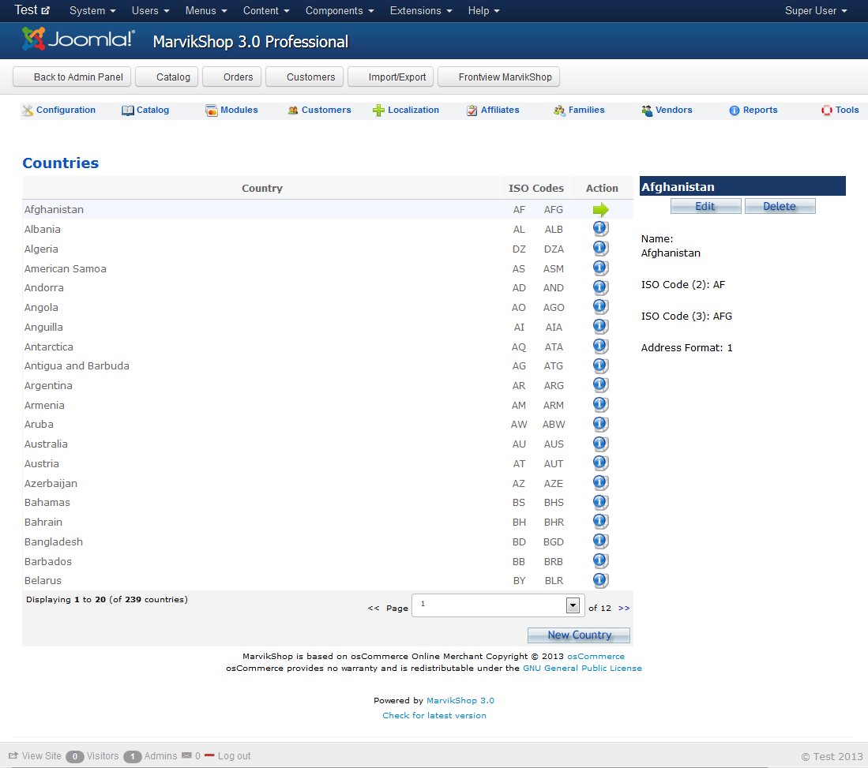Click the info icon for American Samoa
Screen dimensions: 868x768
pyautogui.click(x=600, y=268)
